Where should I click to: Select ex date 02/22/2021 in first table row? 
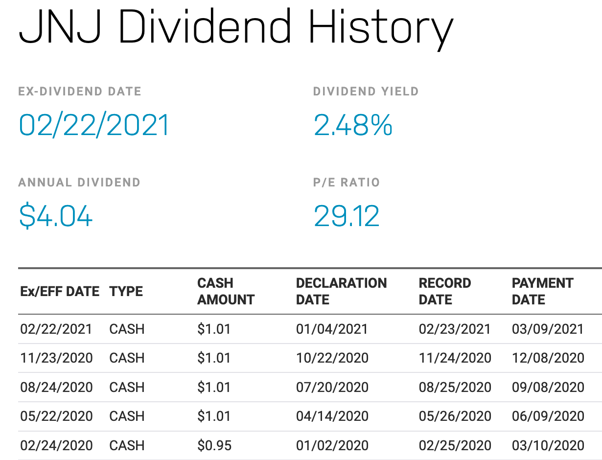click(x=56, y=329)
